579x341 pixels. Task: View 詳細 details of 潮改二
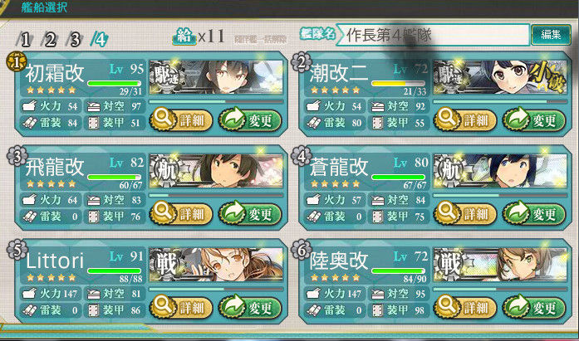click(x=465, y=119)
